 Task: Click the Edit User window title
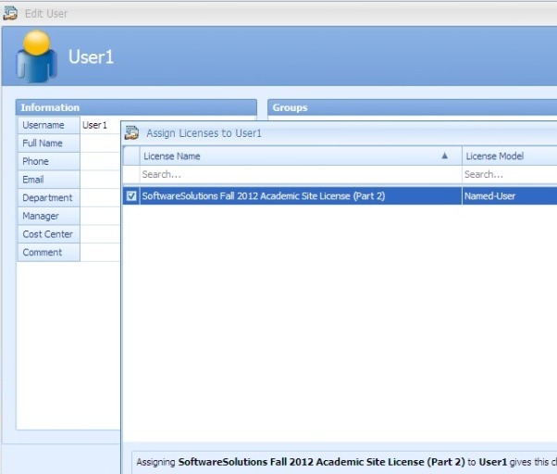46,14
